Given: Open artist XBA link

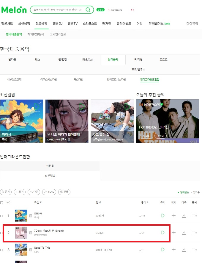Looking at the screenshot, I should [36, 252].
